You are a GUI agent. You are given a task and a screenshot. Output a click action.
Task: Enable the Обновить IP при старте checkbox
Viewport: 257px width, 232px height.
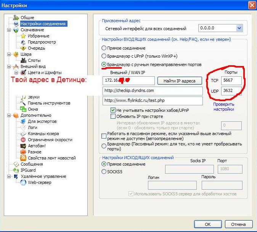113,116
